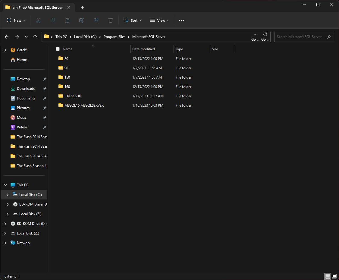This screenshot has width=339, height=280.
Task: Open the Sort options dropdown
Action: 133,20
